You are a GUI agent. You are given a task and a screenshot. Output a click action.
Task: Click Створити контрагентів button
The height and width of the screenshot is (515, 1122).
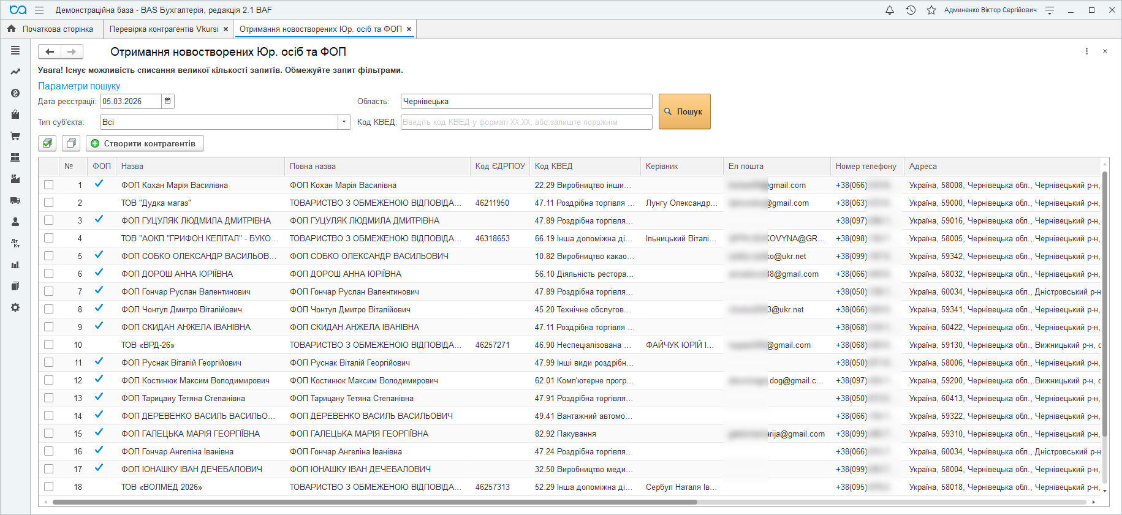point(145,143)
